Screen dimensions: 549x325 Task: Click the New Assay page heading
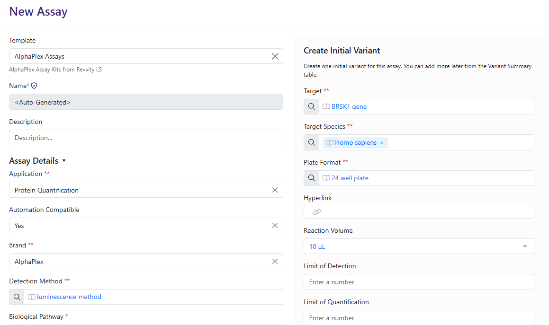click(38, 11)
